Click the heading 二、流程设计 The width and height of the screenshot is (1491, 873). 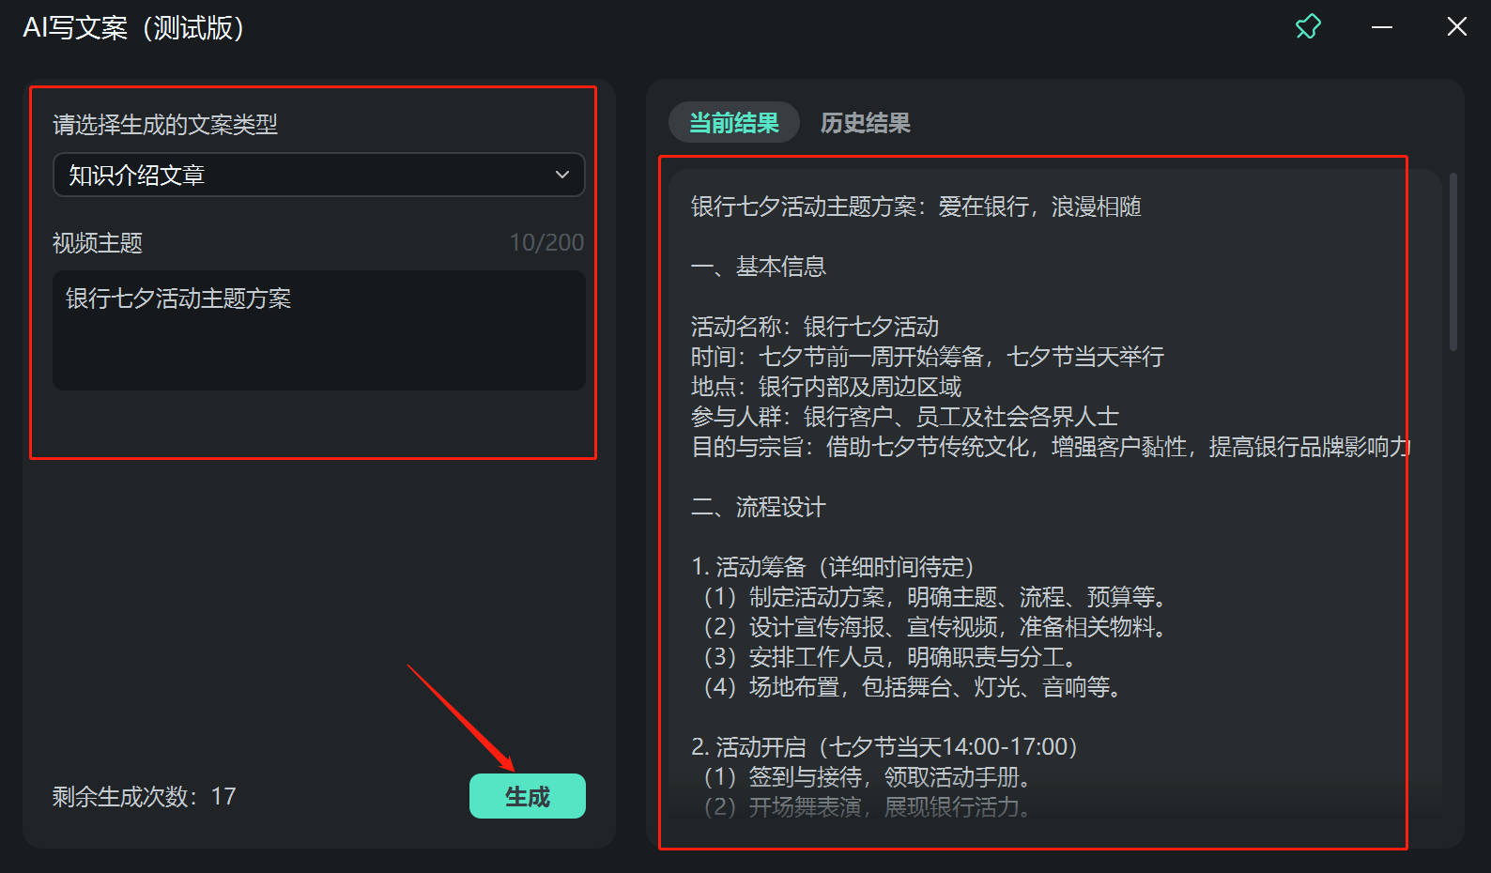coord(759,507)
